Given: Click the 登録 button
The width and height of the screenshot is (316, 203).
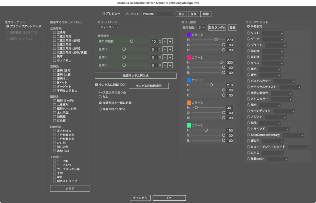Looking at the screenshot, I should tap(232, 27).
